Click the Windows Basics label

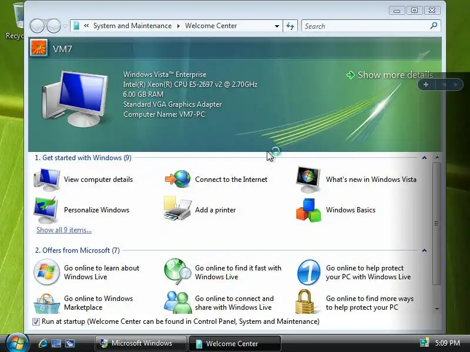coord(351,210)
